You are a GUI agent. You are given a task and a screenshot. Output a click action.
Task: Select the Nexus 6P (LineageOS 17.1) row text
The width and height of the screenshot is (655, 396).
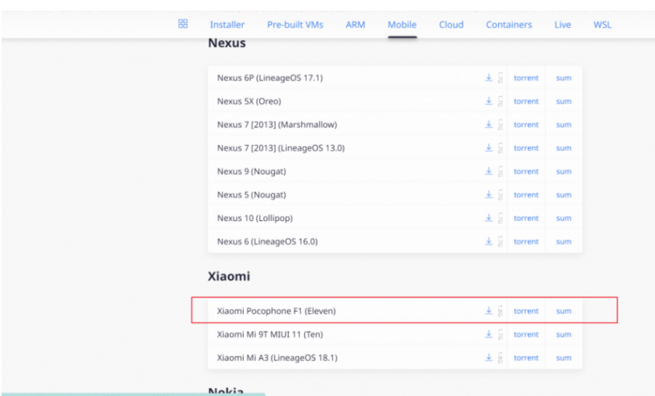pyautogui.click(x=270, y=78)
